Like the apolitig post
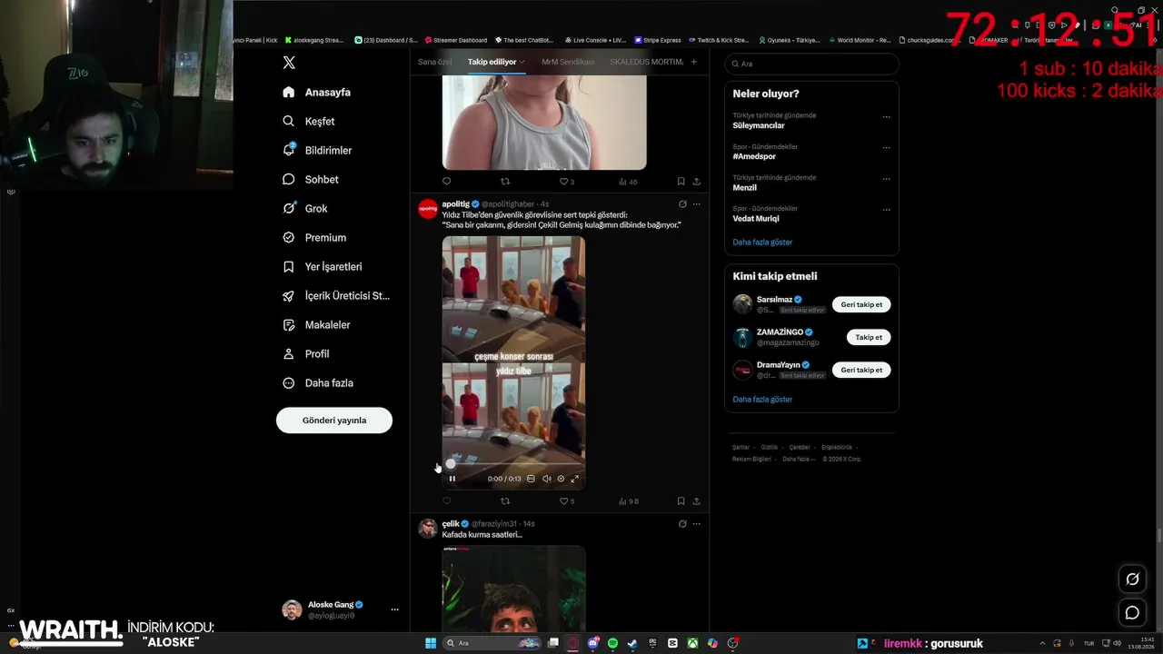 566,500
